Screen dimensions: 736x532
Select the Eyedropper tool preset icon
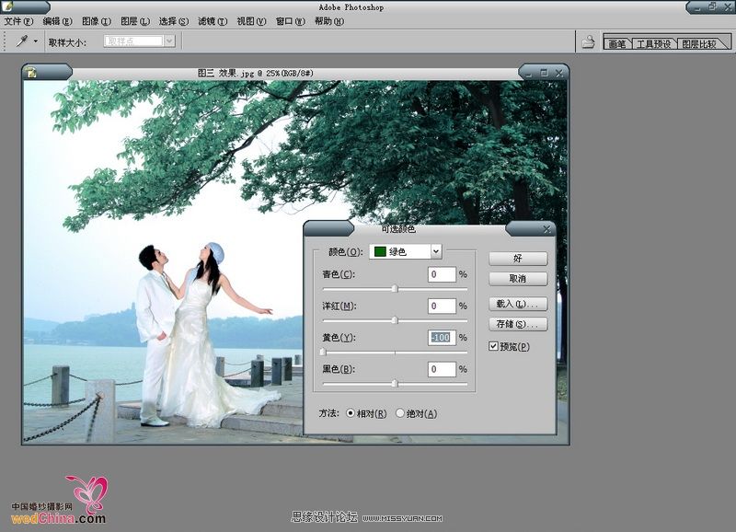pos(21,41)
